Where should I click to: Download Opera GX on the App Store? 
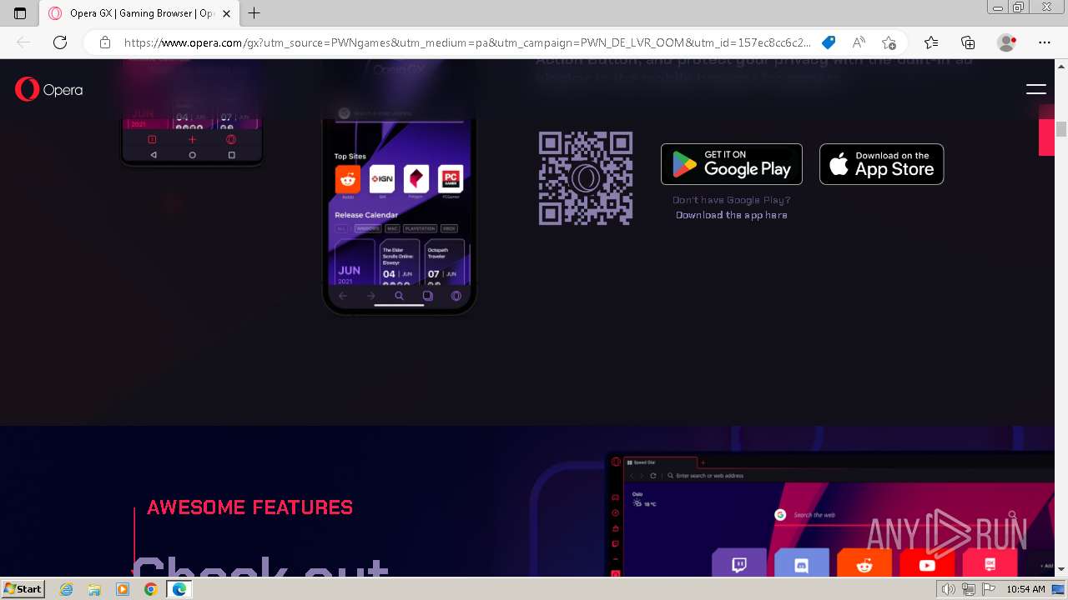tap(882, 164)
